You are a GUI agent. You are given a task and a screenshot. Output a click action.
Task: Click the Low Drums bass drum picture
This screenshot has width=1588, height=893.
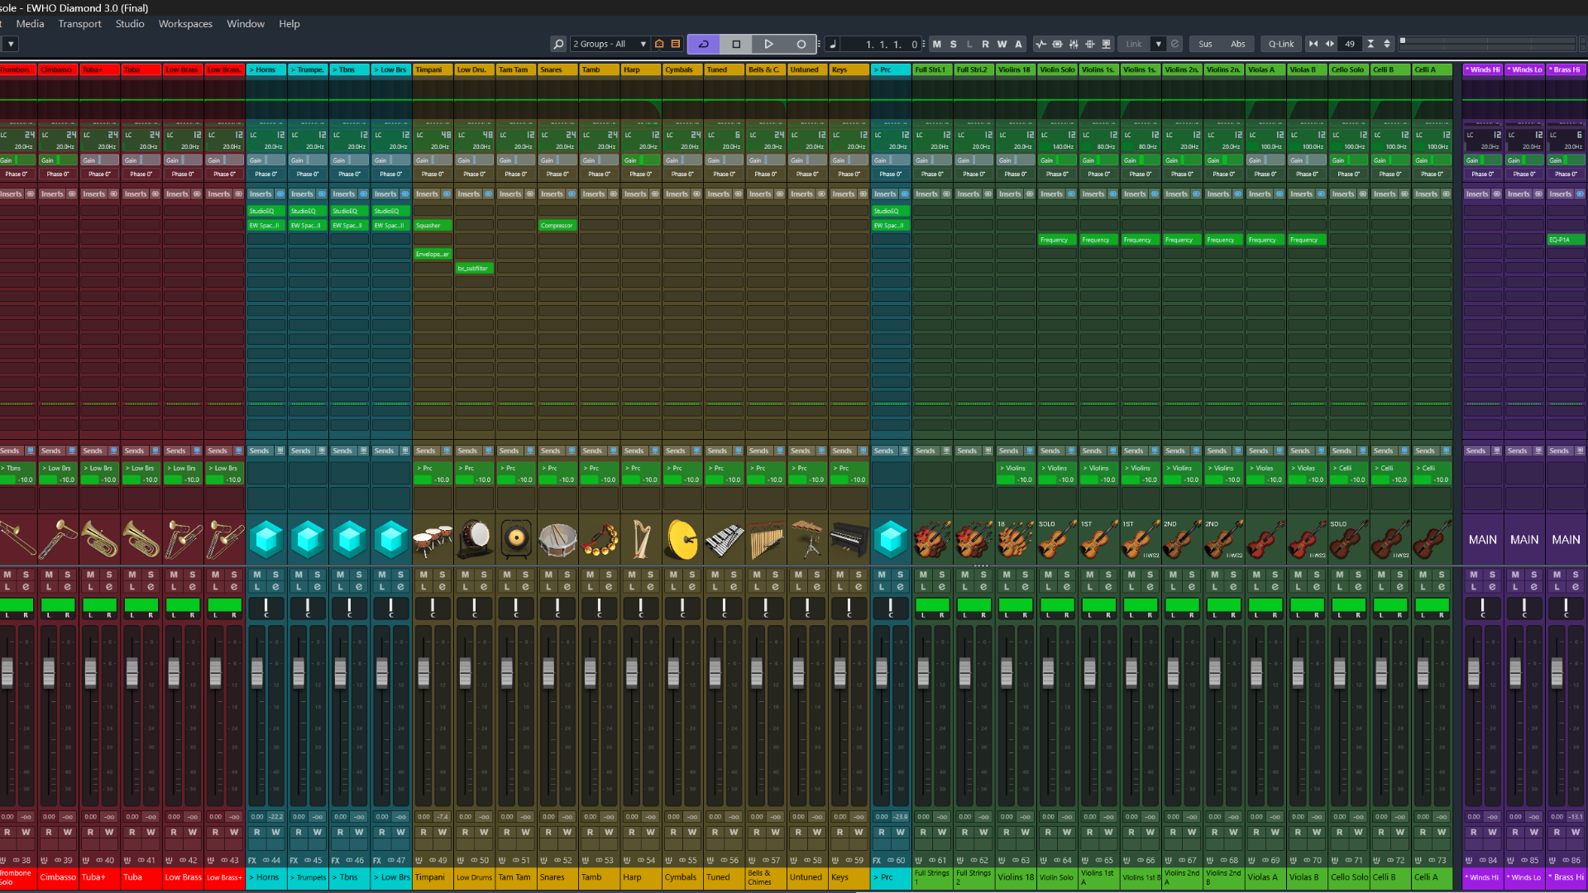pos(475,539)
